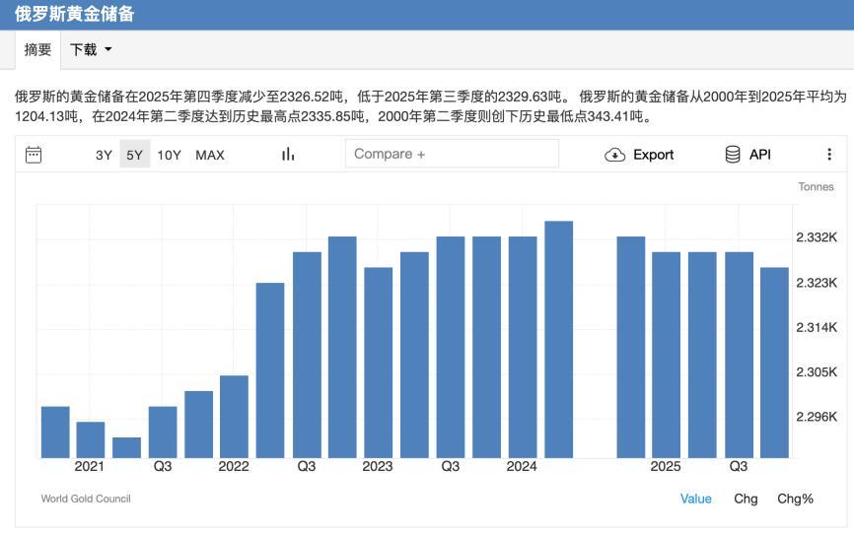Select the 3Y time range
Screen dimensions: 854x534
click(104, 155)
